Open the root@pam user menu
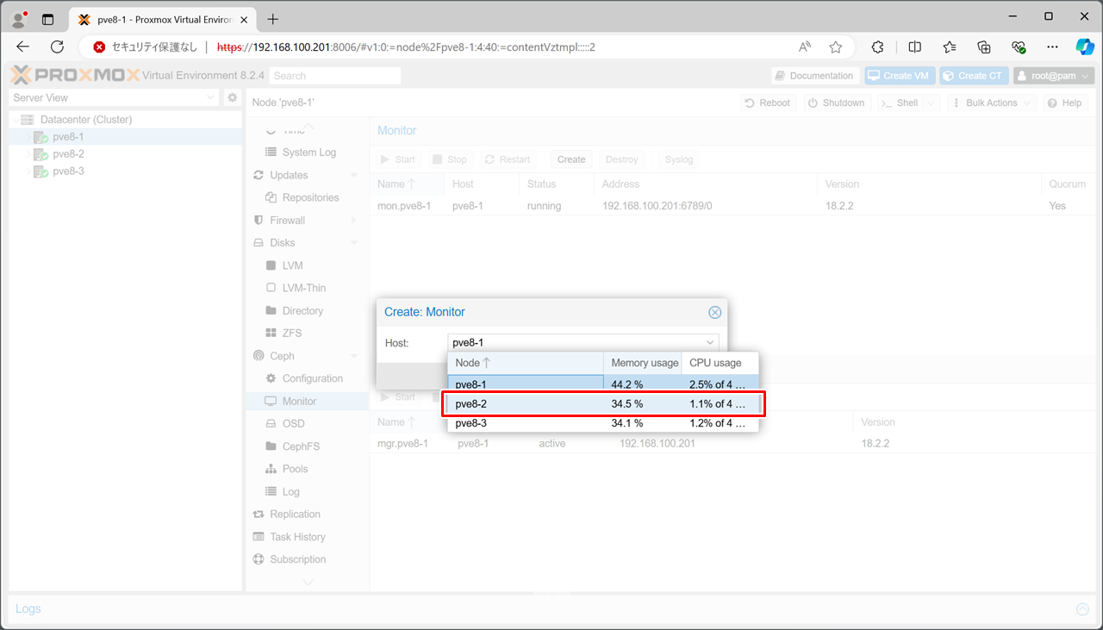Screen dimensions: 1103x630 [x=1053, y=76]
